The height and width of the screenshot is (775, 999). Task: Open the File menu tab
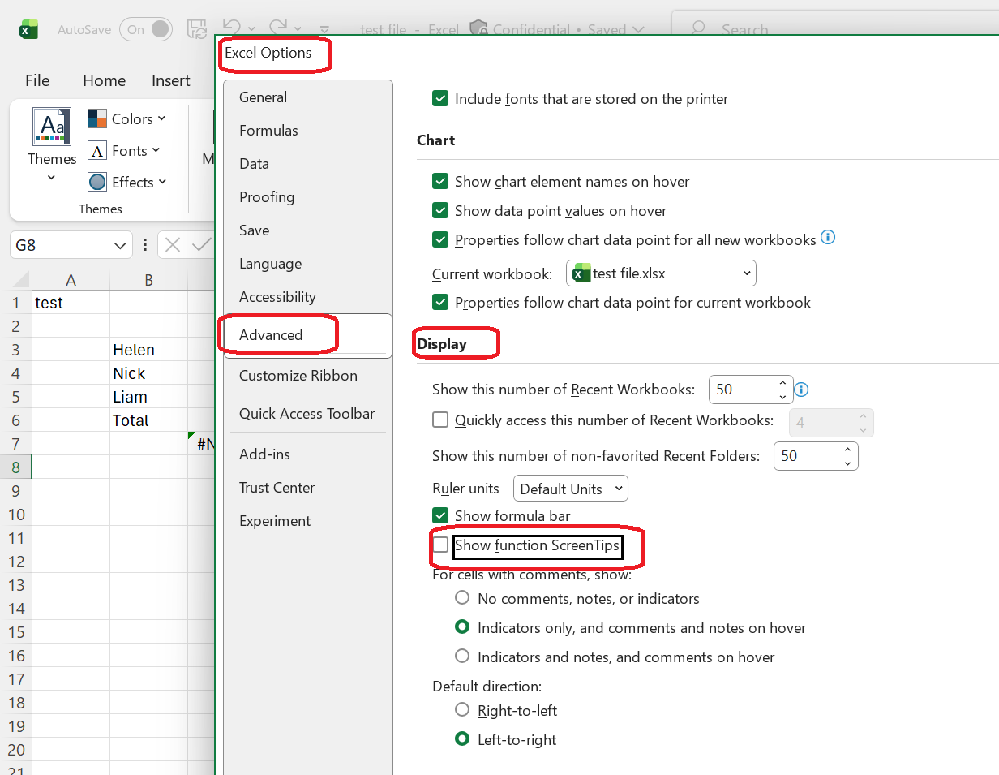[37, 80]
